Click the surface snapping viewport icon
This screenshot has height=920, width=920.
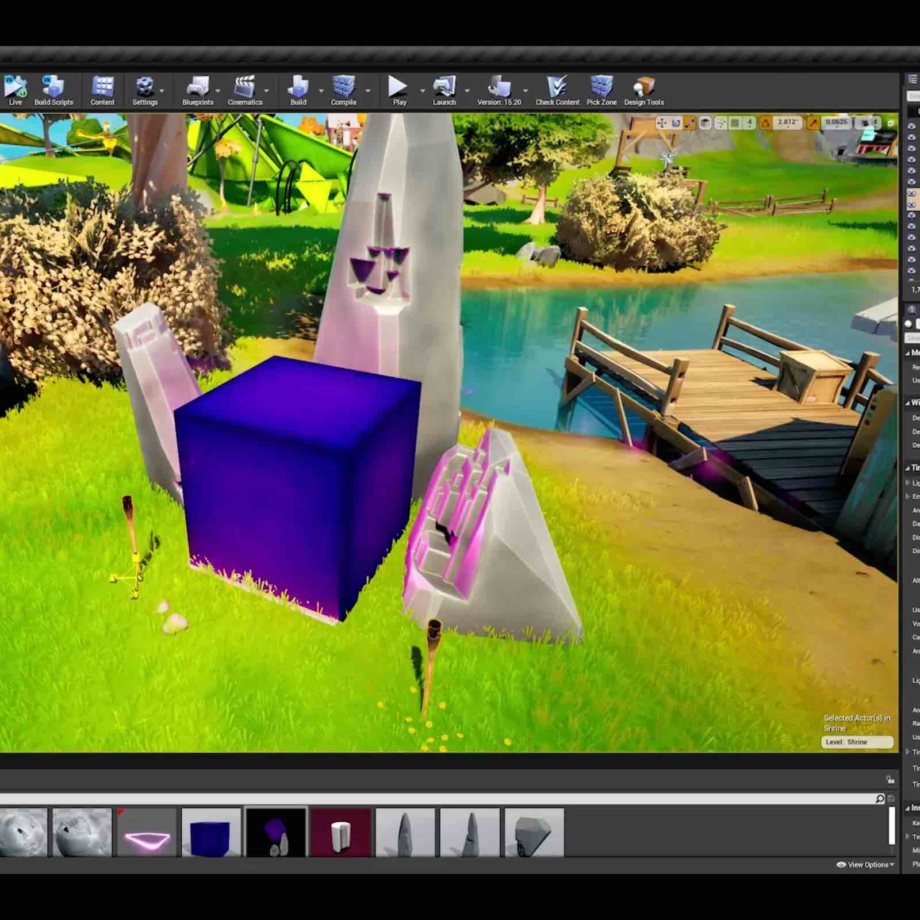(720, 123)
